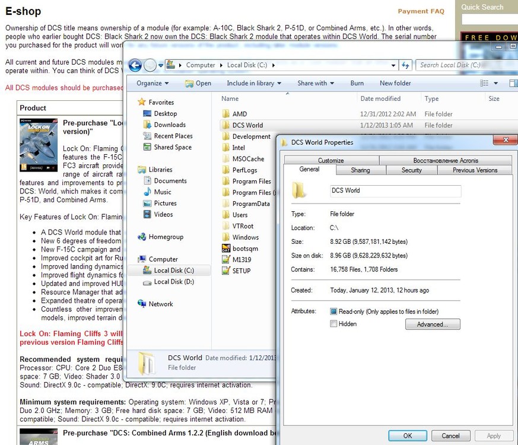Open Shared Space favorite

(x=167, y=147)
